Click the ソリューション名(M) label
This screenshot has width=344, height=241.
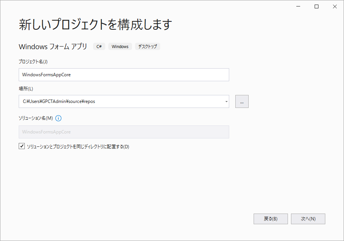pyautogui.click(x=35, y=118)
